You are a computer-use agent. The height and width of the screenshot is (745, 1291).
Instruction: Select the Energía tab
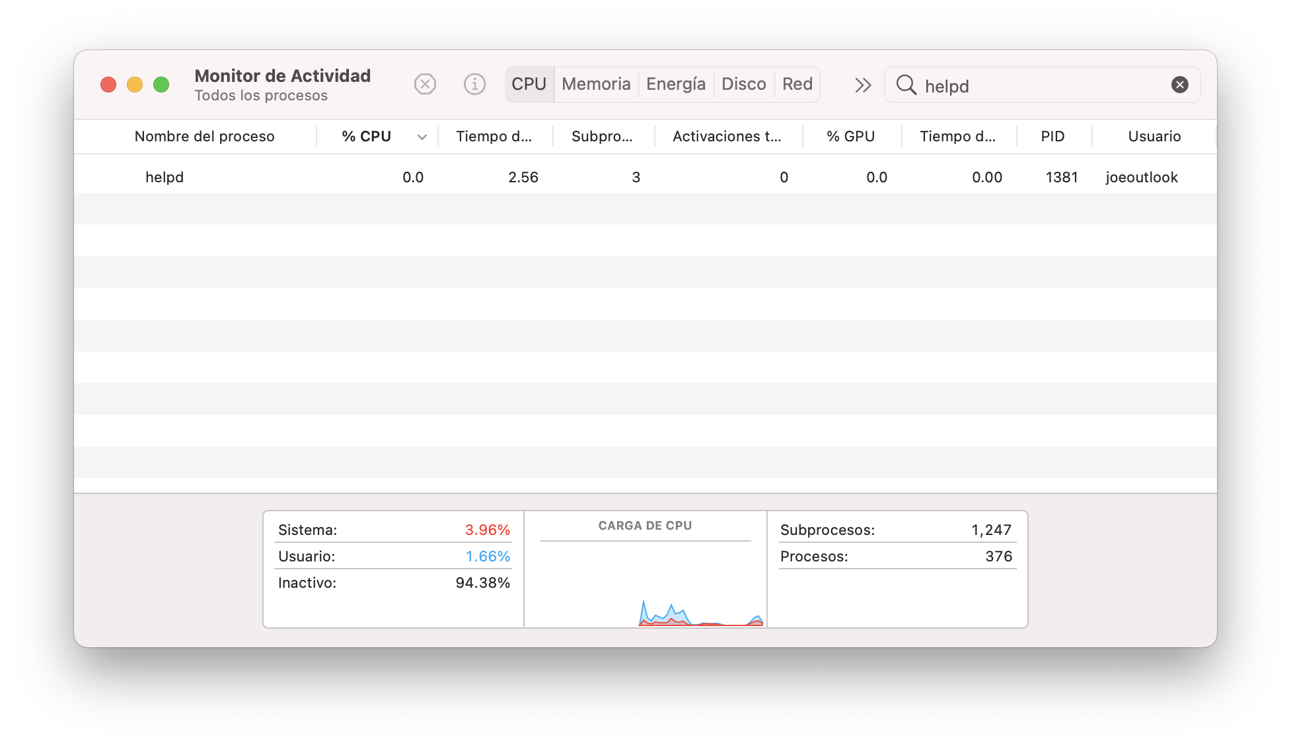675,85
